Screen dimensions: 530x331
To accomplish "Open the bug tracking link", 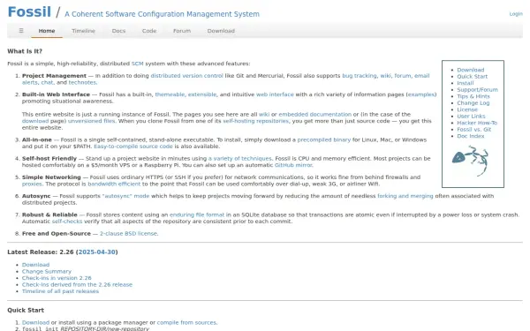I will (x=360, y=76).
